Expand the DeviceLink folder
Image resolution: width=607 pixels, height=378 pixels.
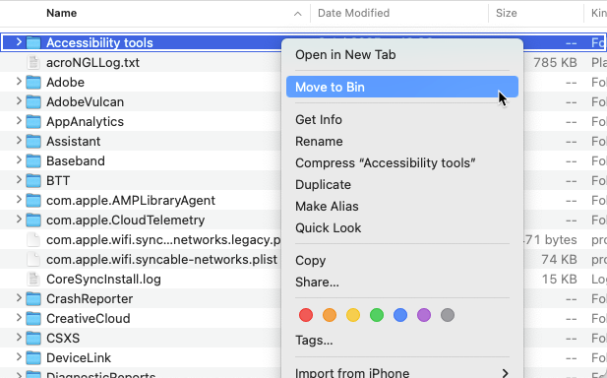[x=19, y=357]
